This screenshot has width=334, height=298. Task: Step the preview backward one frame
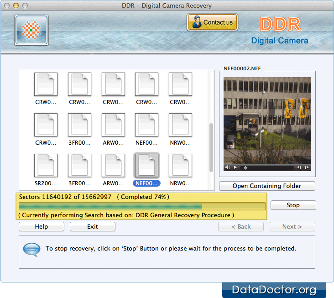pos(299,167)
